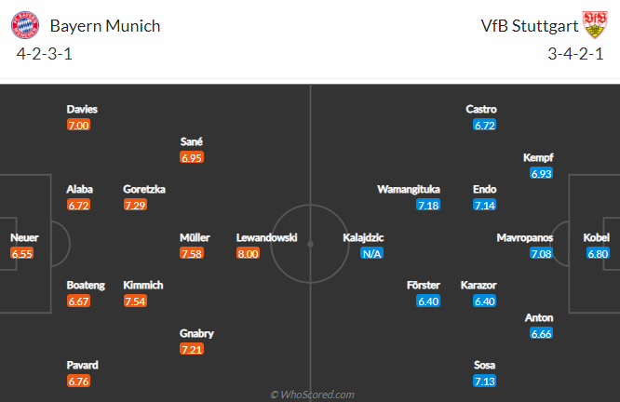This screenshot has width=620, height=402.
Task: Select Sosa's 7.13 rating badge
Action: point(485,381)
